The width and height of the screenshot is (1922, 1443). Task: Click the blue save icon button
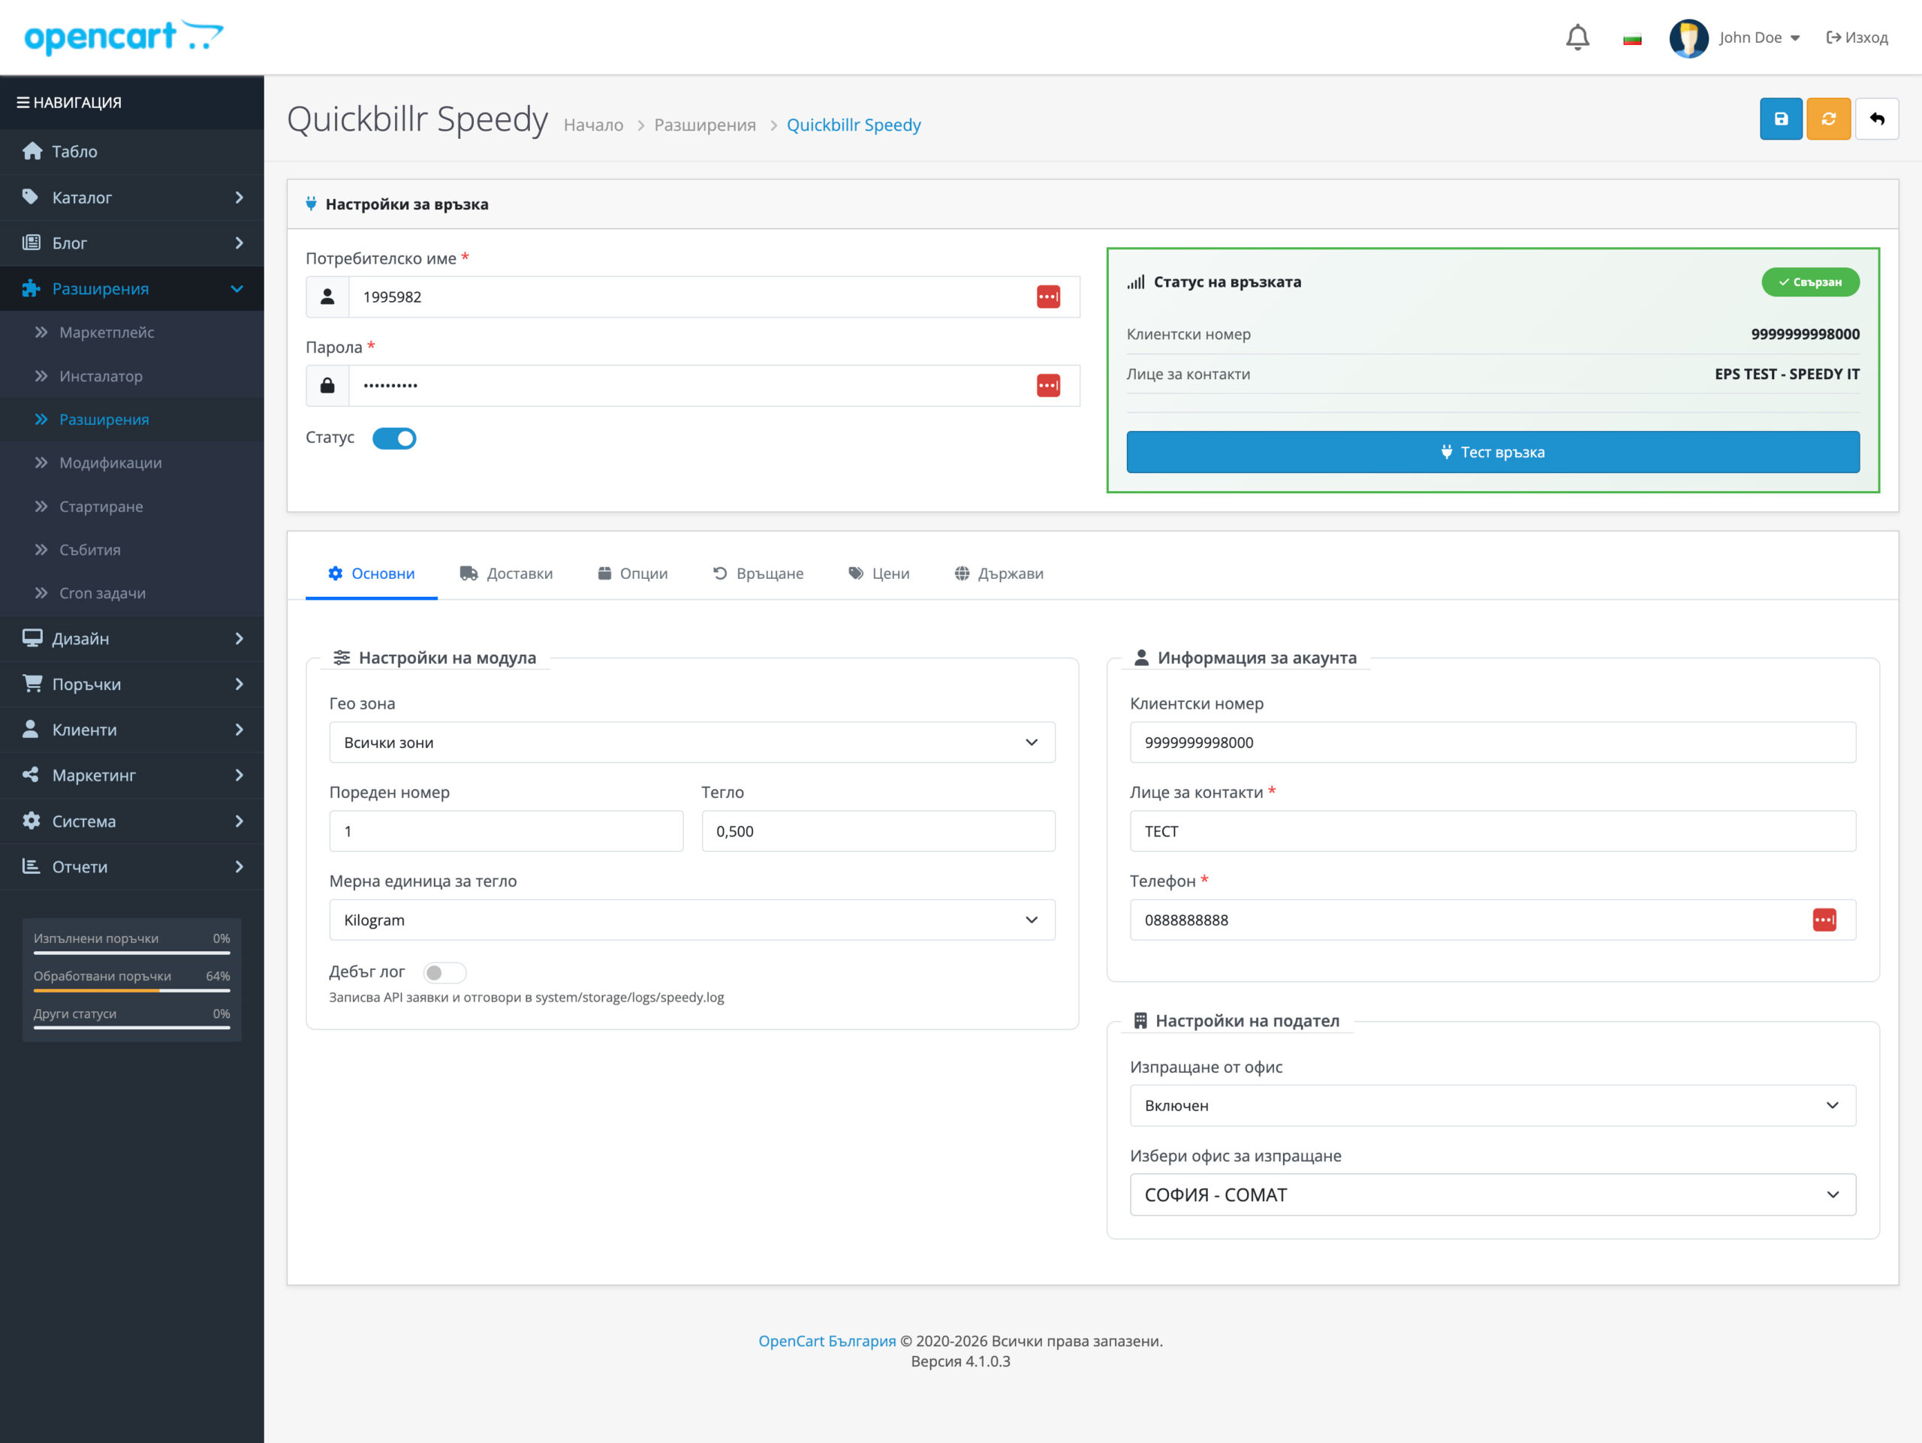1780,119
